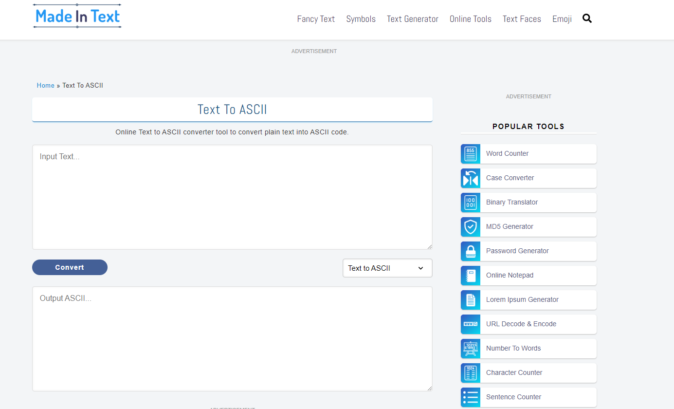This screenshot has width=674, height=409.
Task: Open the Word Counter link
Action: [507, 153]
